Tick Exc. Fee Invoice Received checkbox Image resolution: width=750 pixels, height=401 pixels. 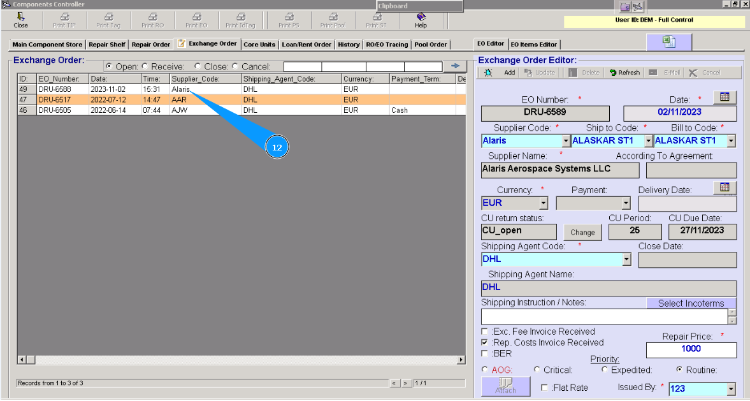pos(484,331)
